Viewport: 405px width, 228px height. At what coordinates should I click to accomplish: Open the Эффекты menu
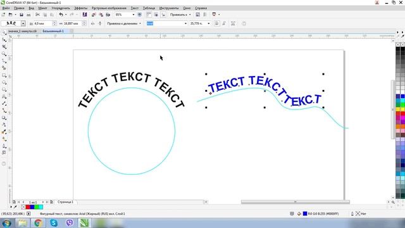coord(81,8)
